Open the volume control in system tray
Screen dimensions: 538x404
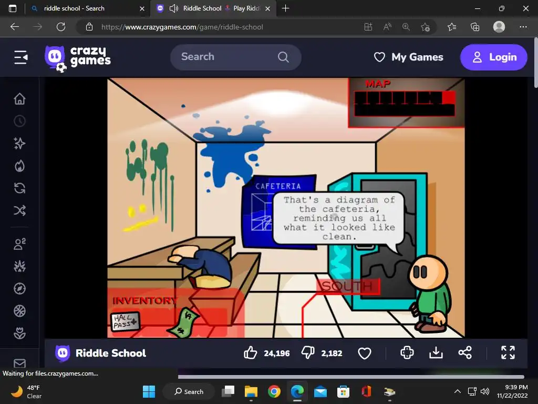click(x=485, y=391)
